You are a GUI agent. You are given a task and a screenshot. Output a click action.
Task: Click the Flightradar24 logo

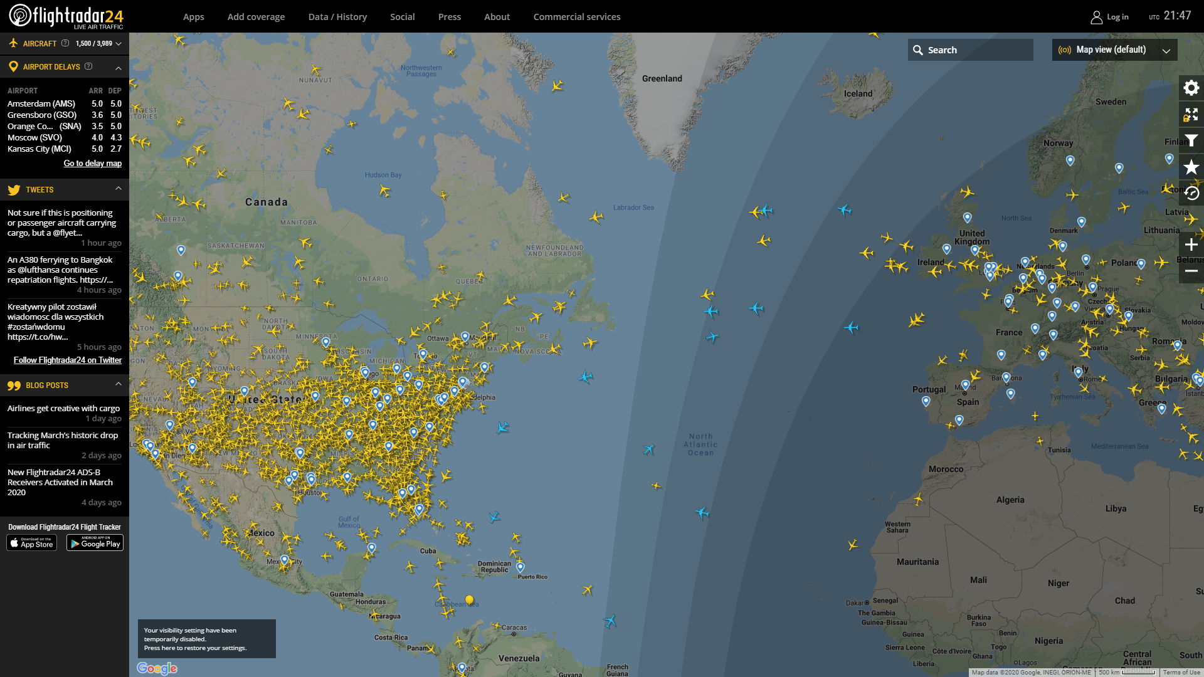tap(66, 16)
